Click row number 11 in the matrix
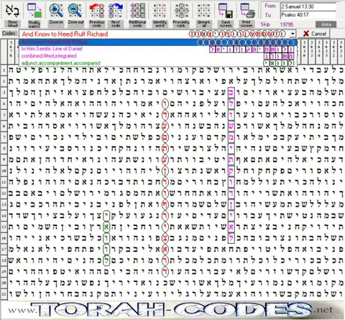345x320 pixels. [4, 182]
